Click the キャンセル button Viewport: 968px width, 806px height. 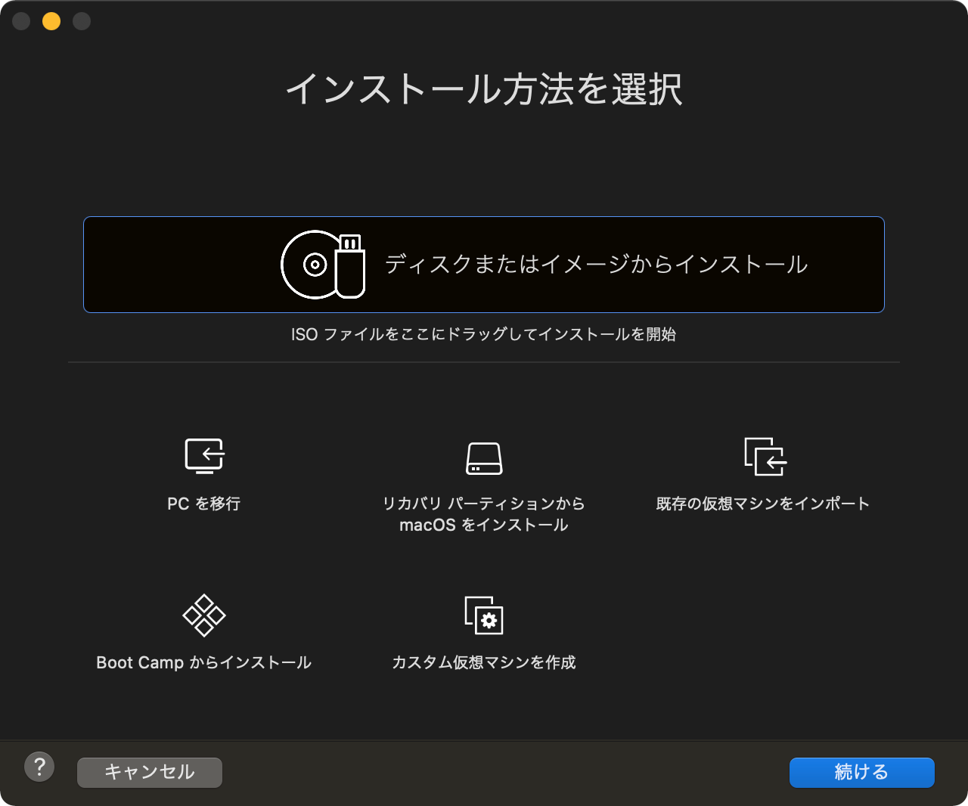click(150, 772)
